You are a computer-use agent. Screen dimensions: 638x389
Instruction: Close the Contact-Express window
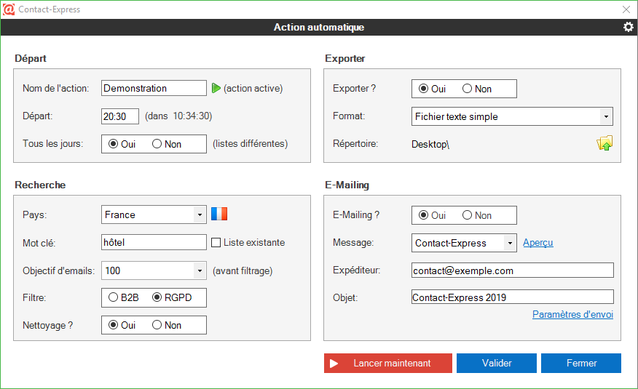pos(626,9)
